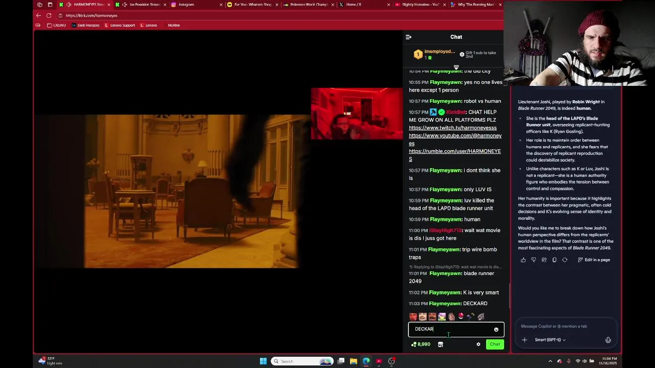
Task: Mute the HARMONEYES tab audio icon
Action: 68,5
